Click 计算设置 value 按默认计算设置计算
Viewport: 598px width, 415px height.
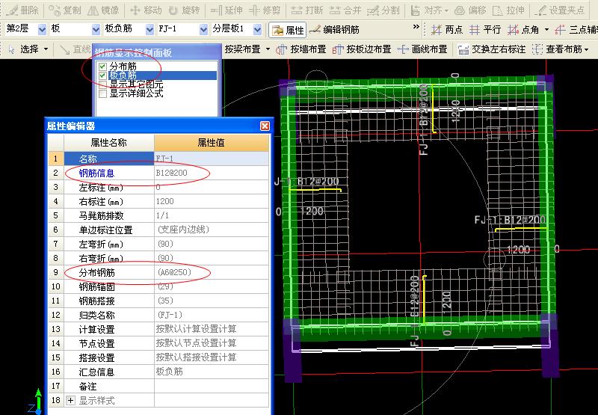pyautogui.click(x=212, y=329)
